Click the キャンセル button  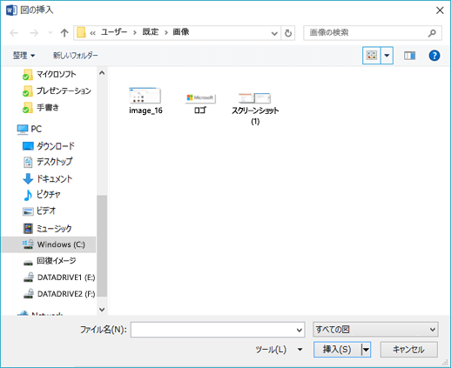[x=409, y=350]
